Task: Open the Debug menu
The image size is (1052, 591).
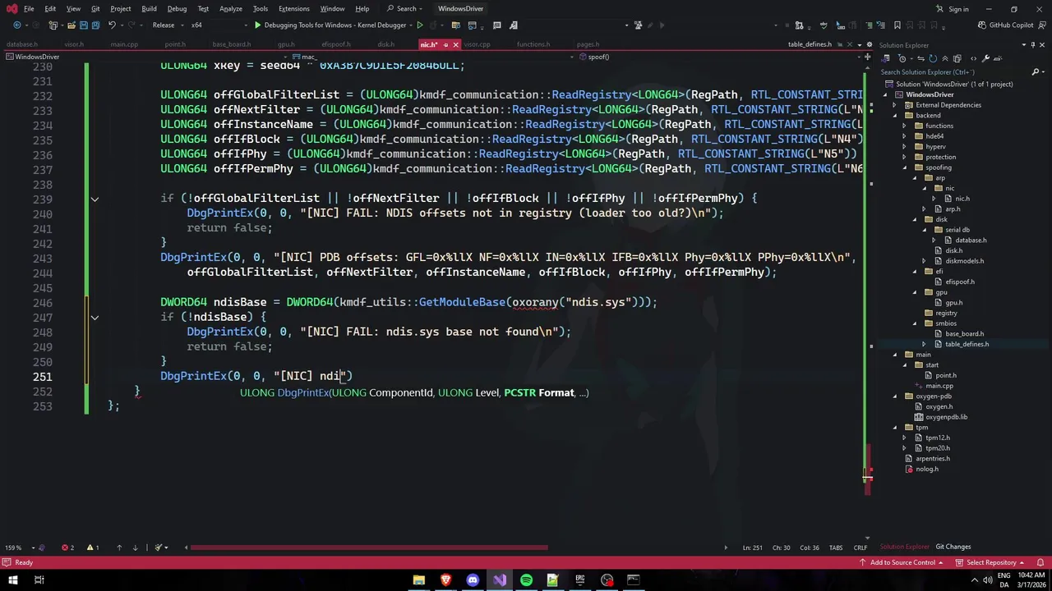Action: click(x=177, y=9)
